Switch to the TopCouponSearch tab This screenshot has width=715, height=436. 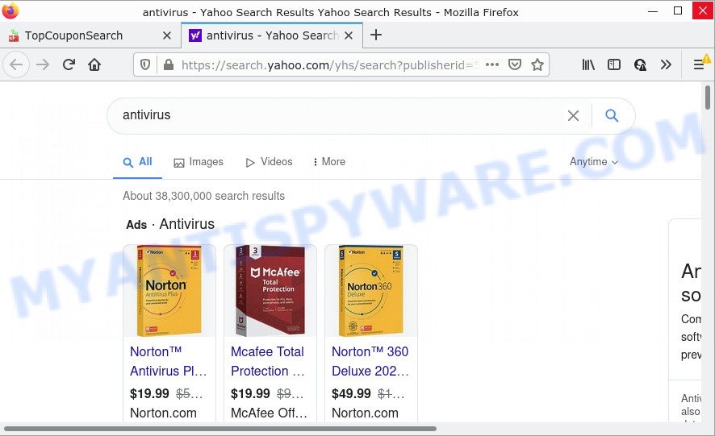(90, 35)
